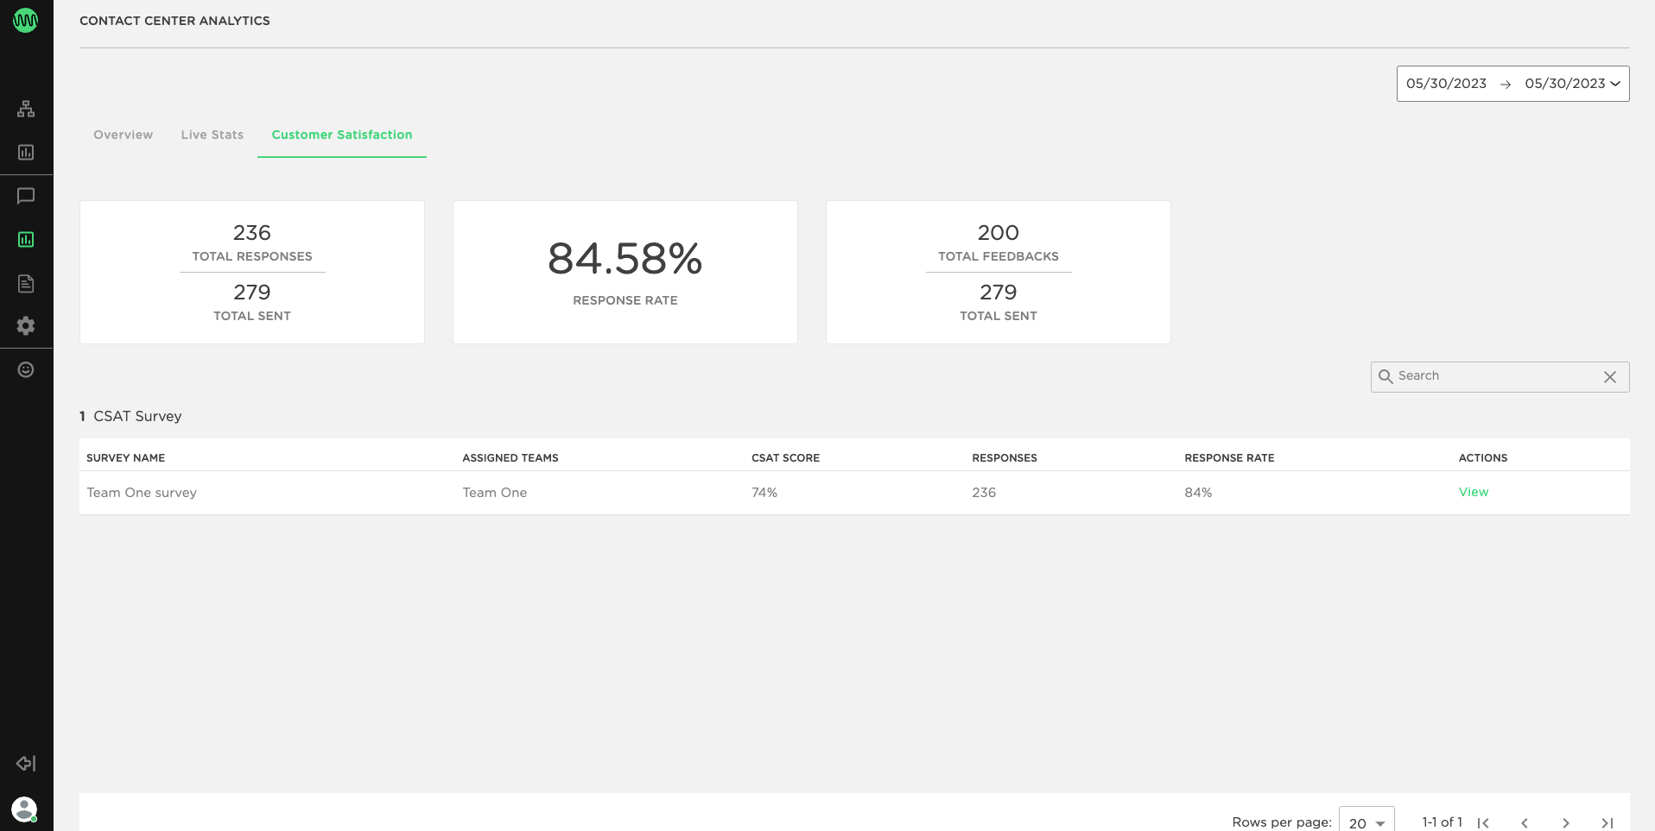This screenshot has width=1655, height=831.
Task: Open the document reports sidebar icon
Action: click(26, 283)
